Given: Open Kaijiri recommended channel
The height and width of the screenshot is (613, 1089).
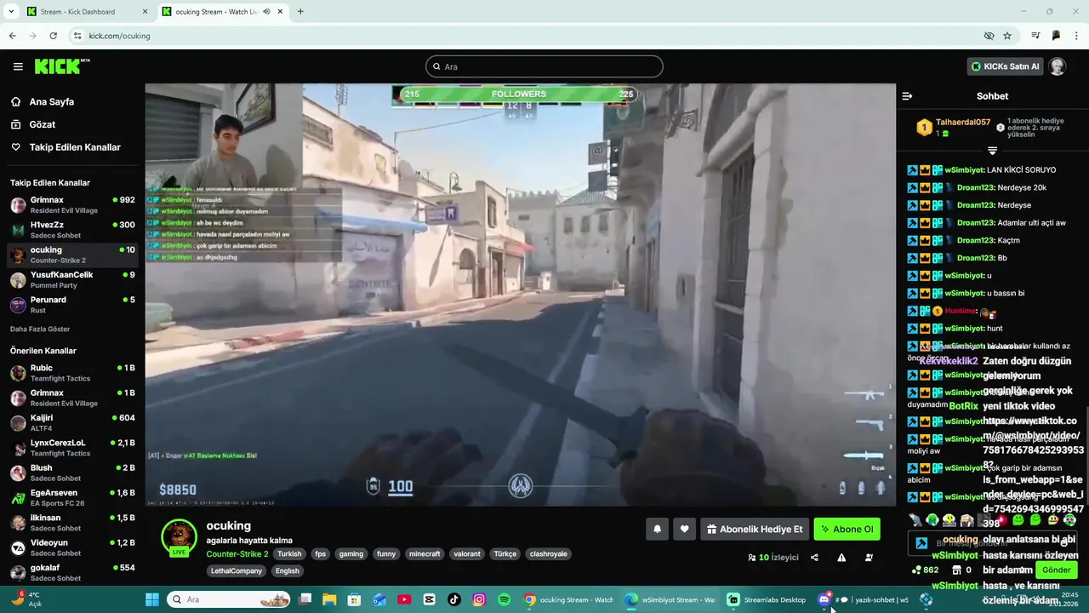Looking at the screenshot, I should 72,422.
